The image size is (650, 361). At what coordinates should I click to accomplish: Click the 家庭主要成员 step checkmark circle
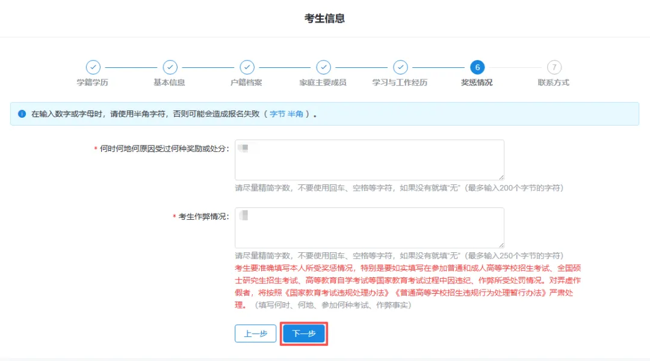click(323, 67)
